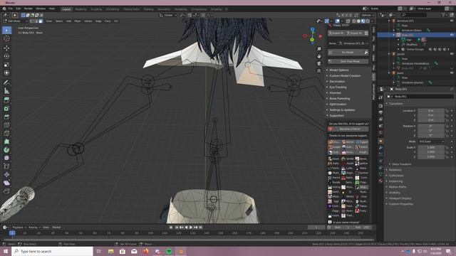The image size is (456, 256).
Task: Open the viewport Options dropdown
Action: (x=368, y=15)
